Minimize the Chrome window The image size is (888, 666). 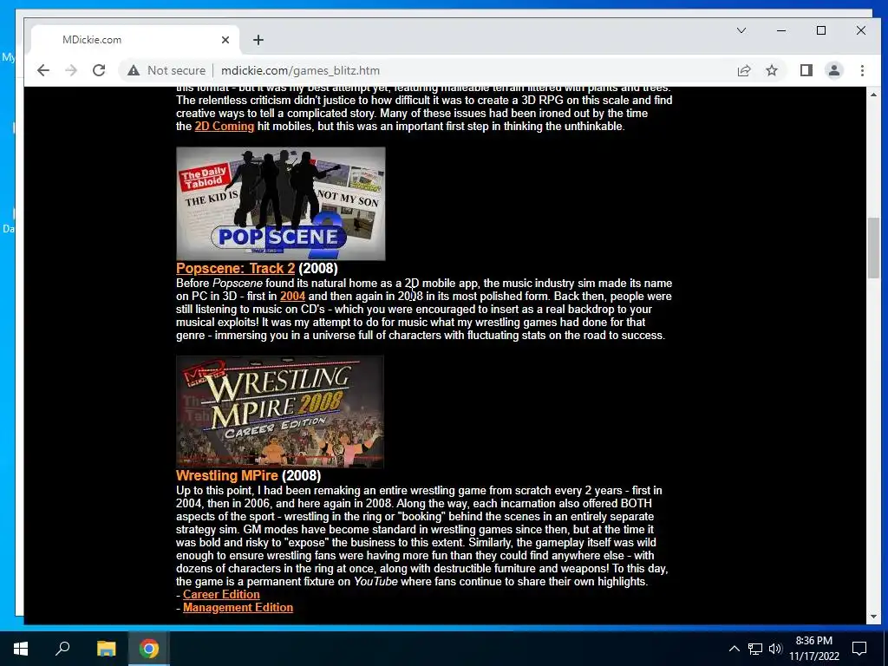[x=781, y=30]
